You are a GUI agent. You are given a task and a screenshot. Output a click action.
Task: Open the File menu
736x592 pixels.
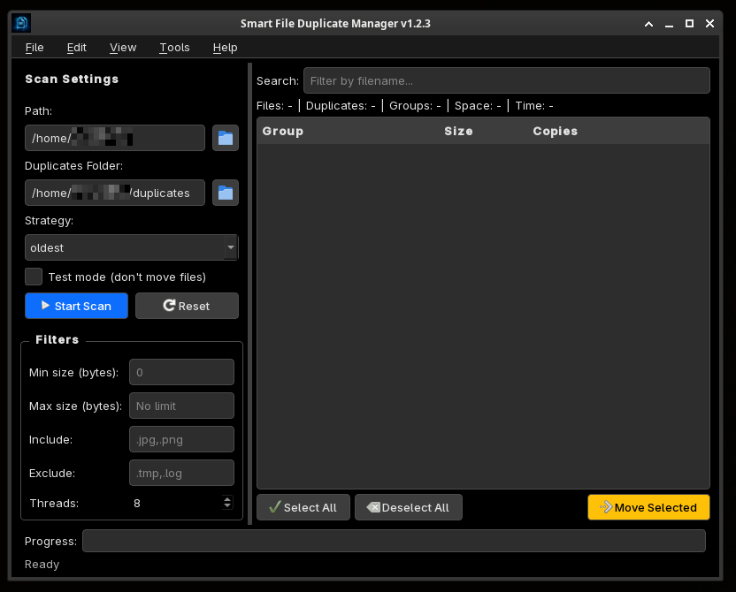[34, 48]
